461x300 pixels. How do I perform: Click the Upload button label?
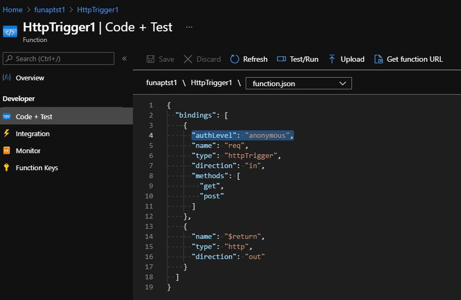(x=352, y=59)
